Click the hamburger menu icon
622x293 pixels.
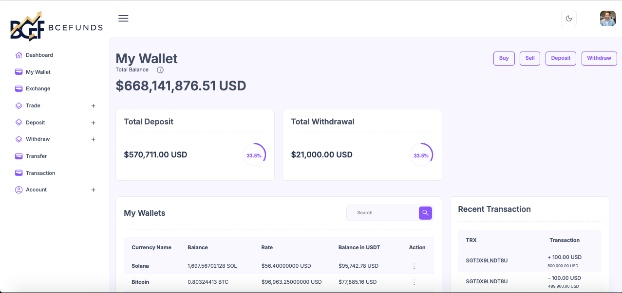click(x=123, y=18)
